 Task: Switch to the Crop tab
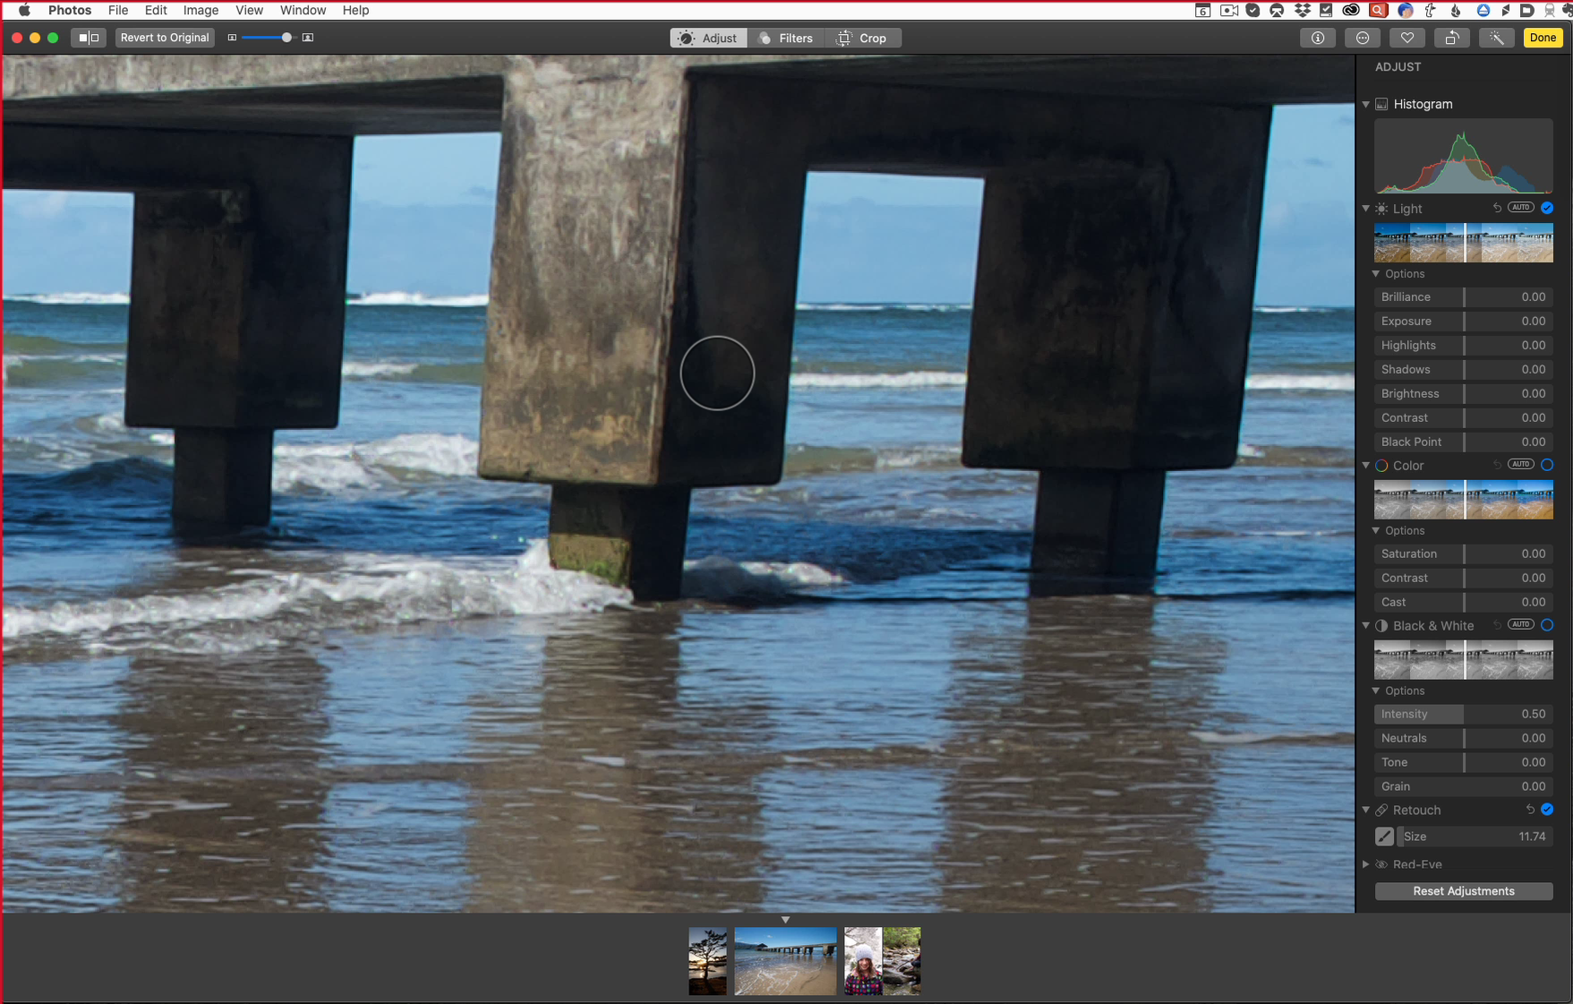[863, 38]
